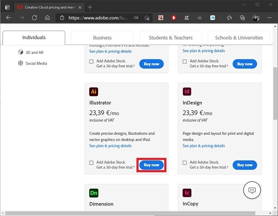Click the scrollbar down arrow
Image resolution: width=278 pixels, height=216 pixels.
(275, 208)
